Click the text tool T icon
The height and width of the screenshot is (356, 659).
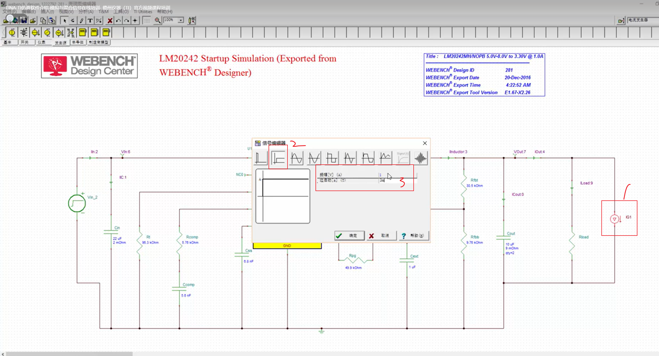pos(90,21)
